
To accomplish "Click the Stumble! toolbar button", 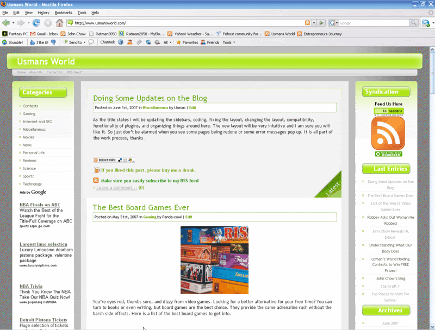I will pyautogui.click(x=13, y=42).
